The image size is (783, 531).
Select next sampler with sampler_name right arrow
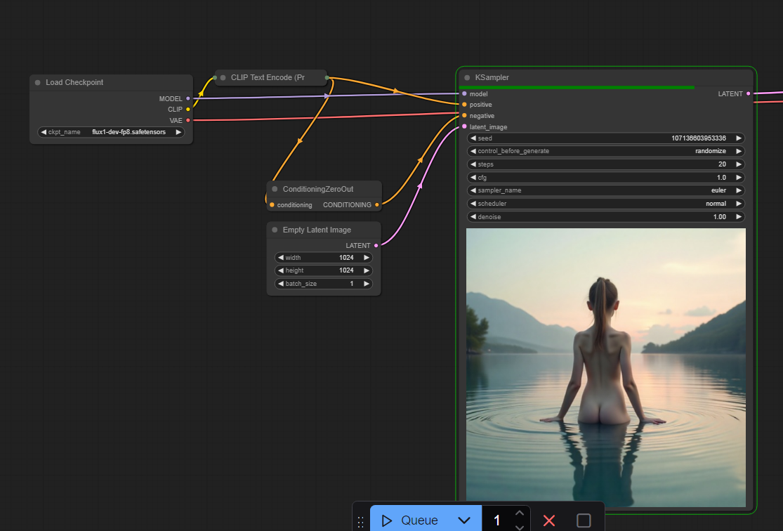click(x=739, y=190)
